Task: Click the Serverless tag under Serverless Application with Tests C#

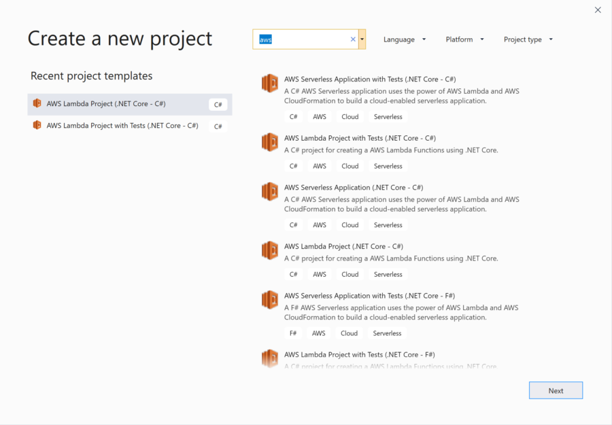Action: pos(388,117)
